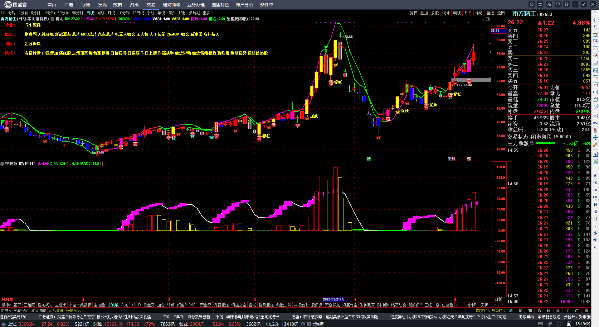Viewport: 599px width, 327px height.
Task: Expand the 主力净额 details icon
Action: (532, 143)
